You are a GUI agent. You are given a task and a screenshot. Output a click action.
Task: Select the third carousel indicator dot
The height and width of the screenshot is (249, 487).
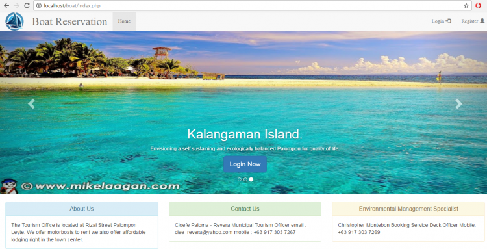(251, 179)
